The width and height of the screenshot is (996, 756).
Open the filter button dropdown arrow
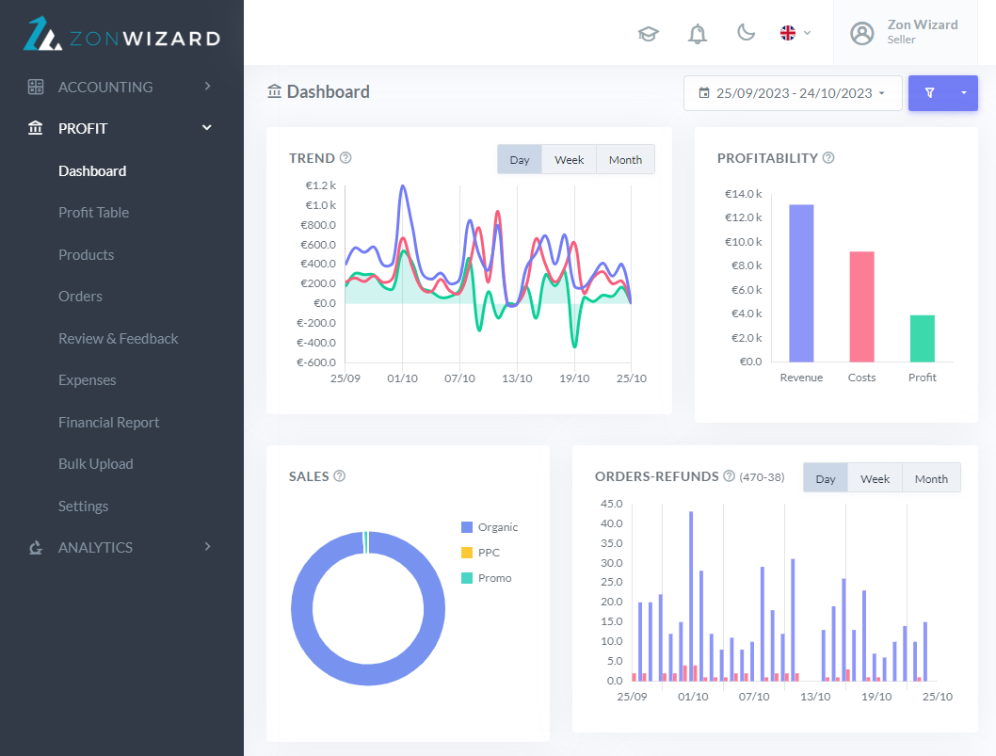click(x=962, y=93)
